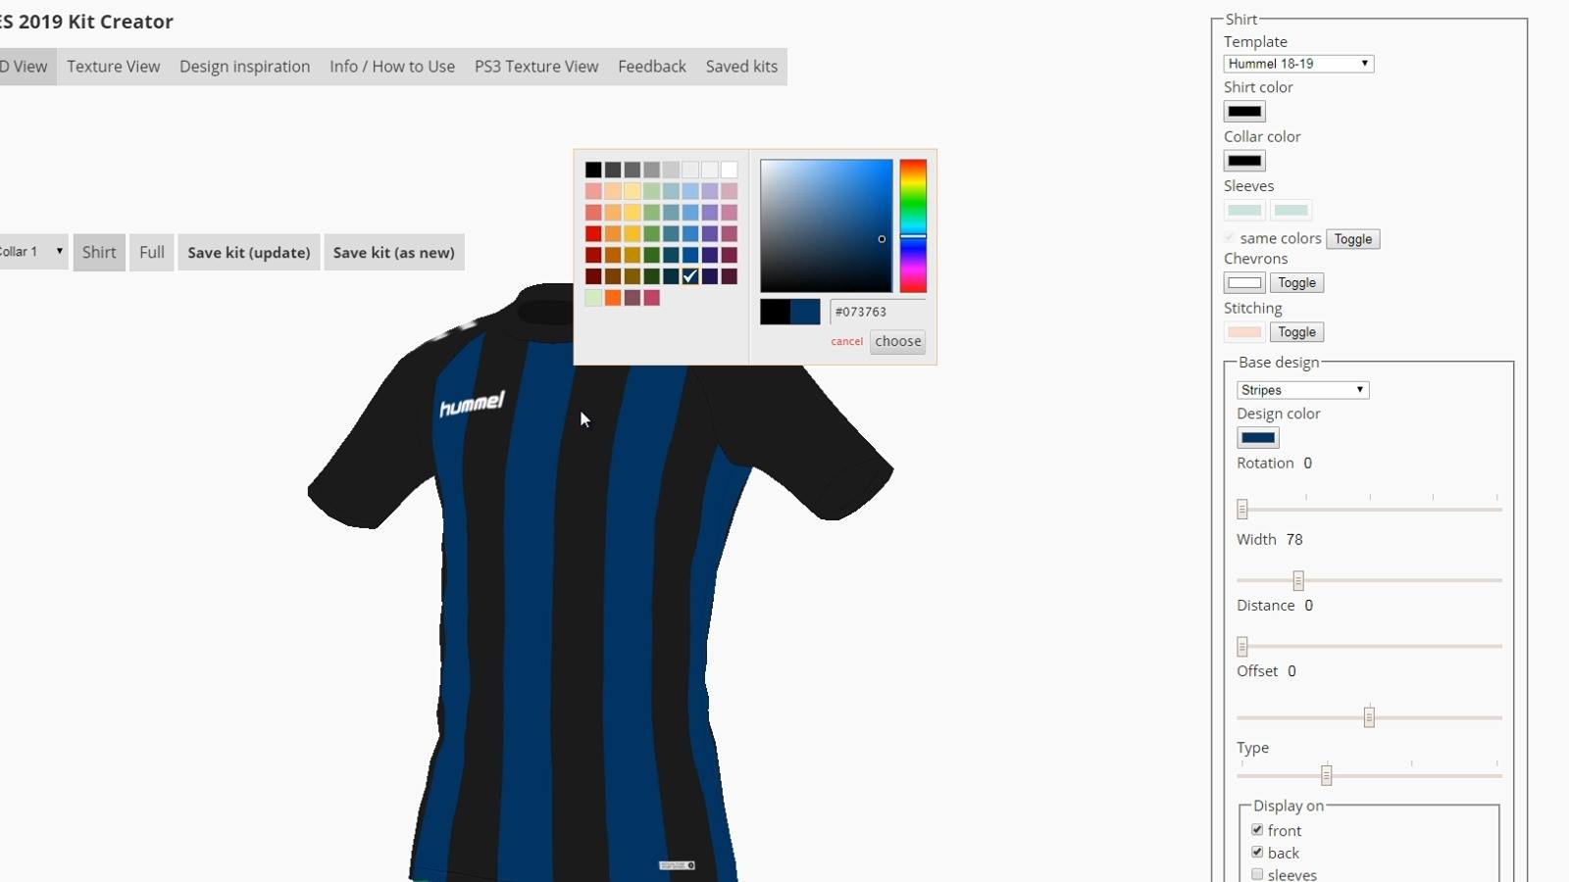Select the Shirt view button
The image size is (1569, 882).
(x=99, y=253)
